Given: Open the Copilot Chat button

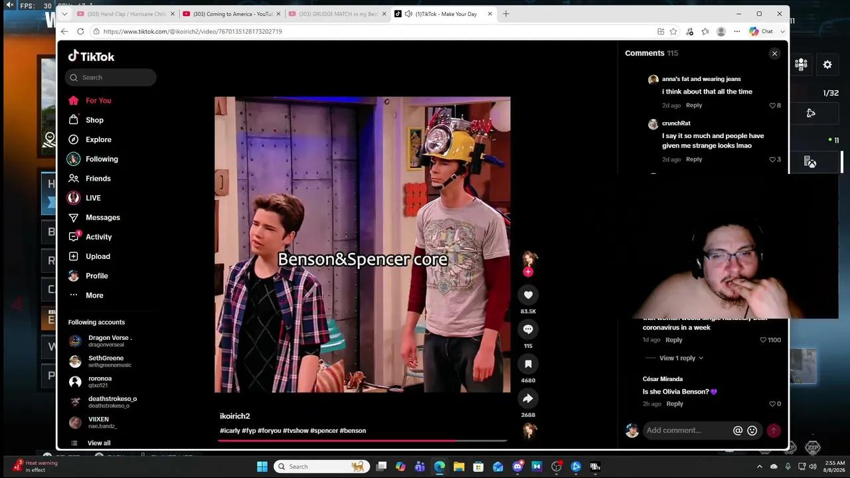Looking at the screenshot, I should pyautogui.click(x=762, y=31).
